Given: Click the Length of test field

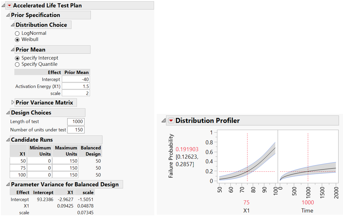Looking at the screenshot, I should (x=76, y=121).
